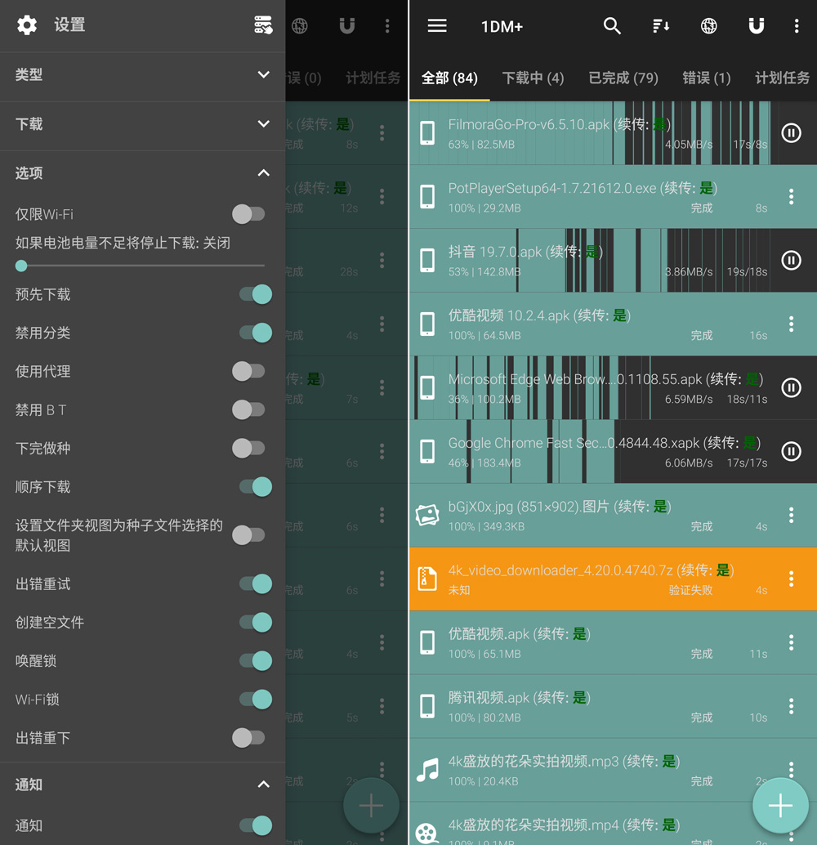Enable the 出错重下 switch

tap(248, 738)
